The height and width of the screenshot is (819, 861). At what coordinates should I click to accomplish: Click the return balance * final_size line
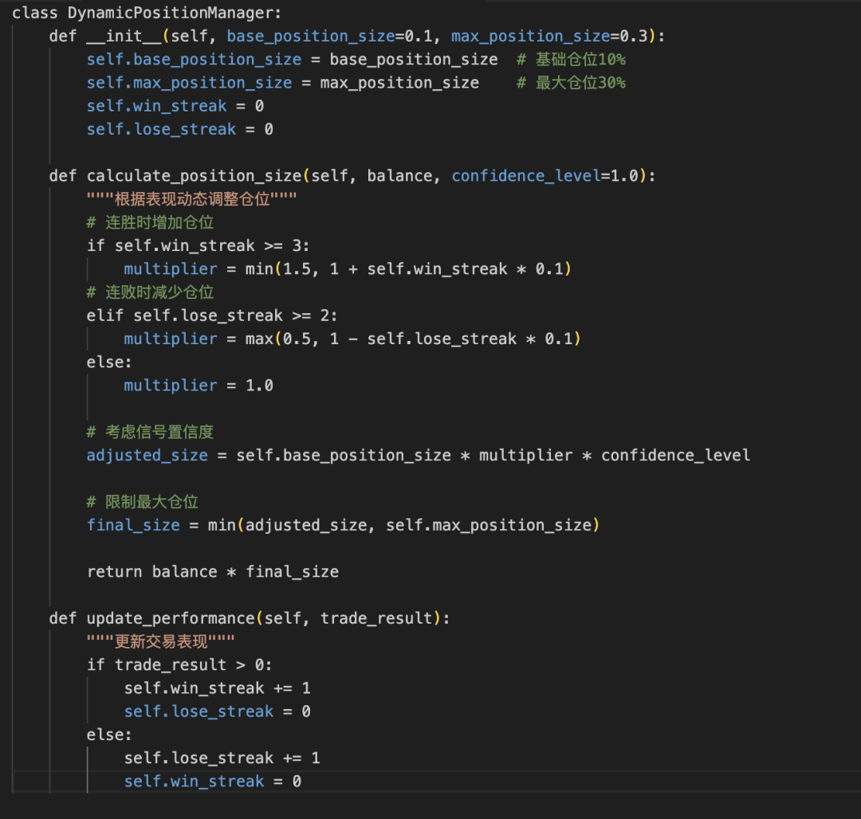pyautogui.click(x=213, y=572)
